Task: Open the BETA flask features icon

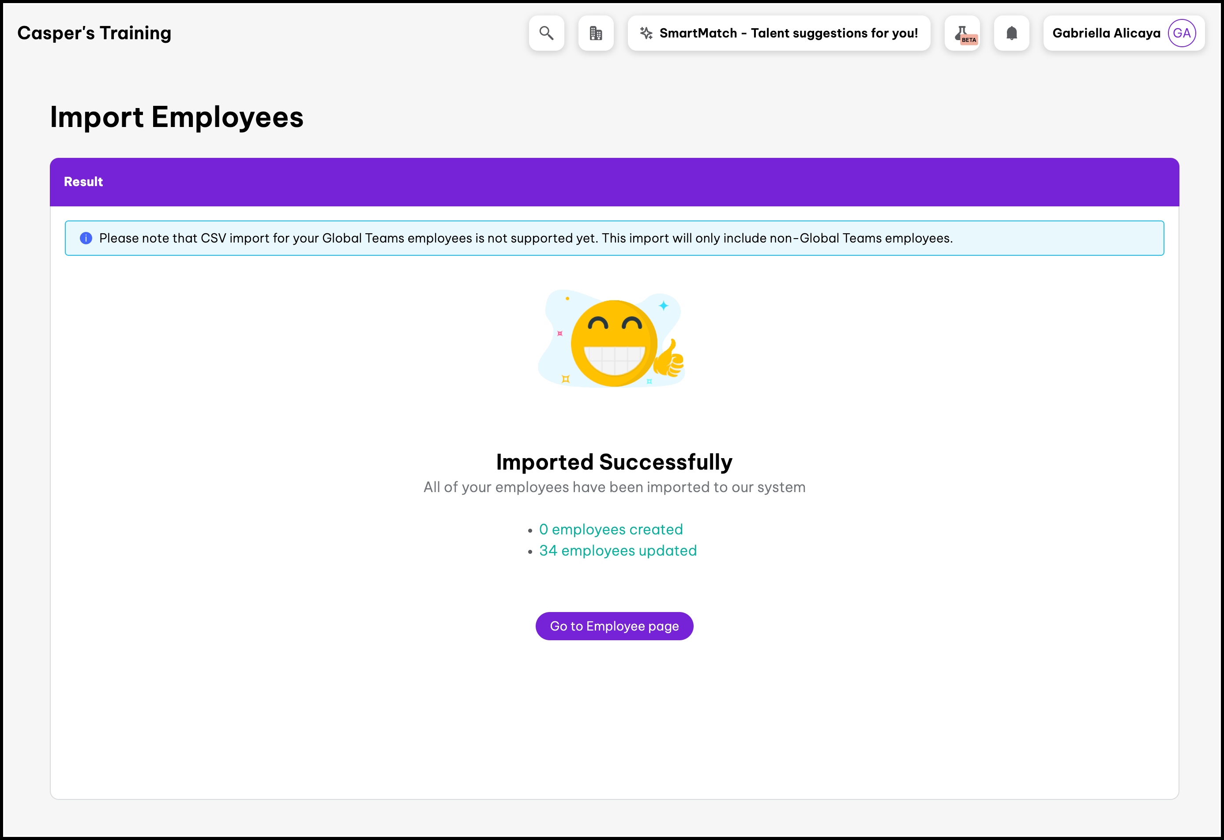Action: [x=962, y=33]
